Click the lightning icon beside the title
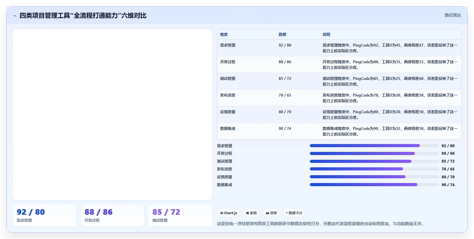Viewport: 474px width, 239px height. tap(15, 16)
